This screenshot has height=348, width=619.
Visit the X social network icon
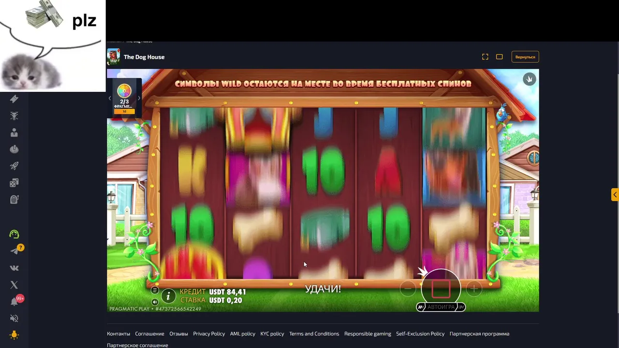14,285
